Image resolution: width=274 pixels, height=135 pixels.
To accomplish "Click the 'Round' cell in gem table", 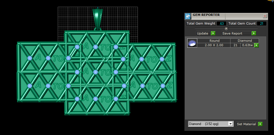I will pyautogui.click(x=214, y=41).
